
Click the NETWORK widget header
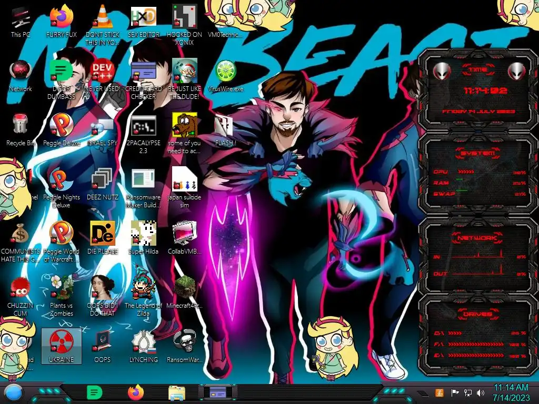pyautogui.click(x=478, y=238)
